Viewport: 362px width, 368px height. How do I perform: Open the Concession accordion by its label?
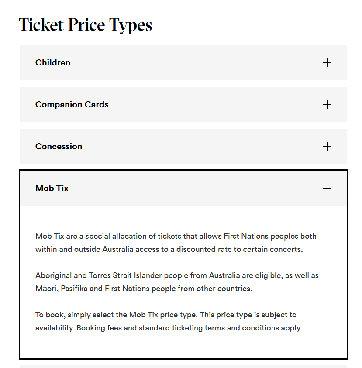click(x=59, y=147)
